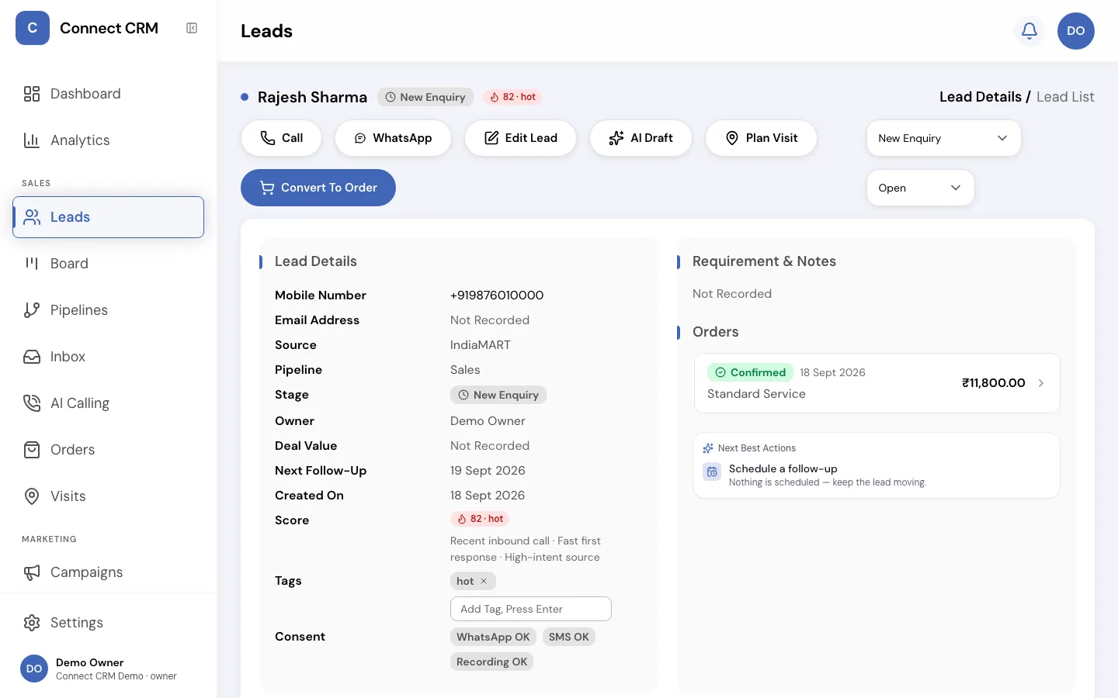
Task: Click the Stage row New Enquiry badge
Action: (498, 395)
